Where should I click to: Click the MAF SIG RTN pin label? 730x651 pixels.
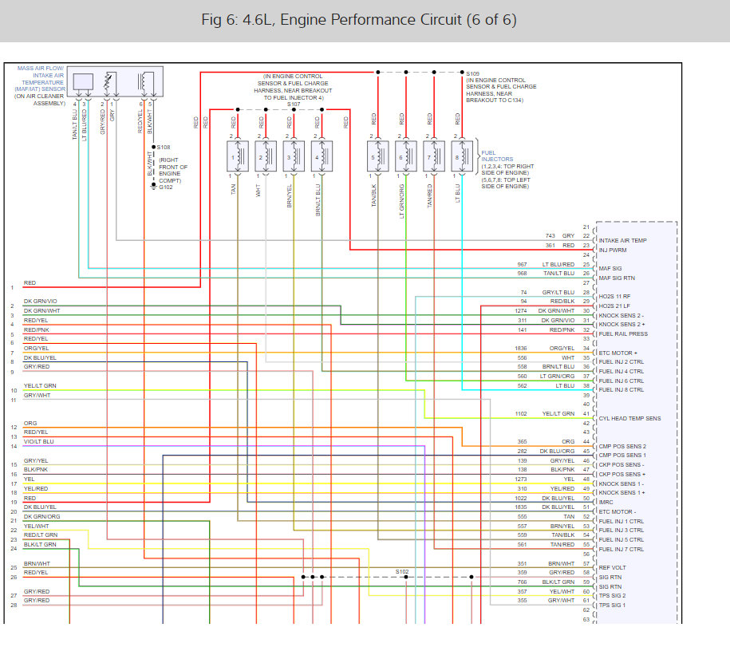point(617,278)
